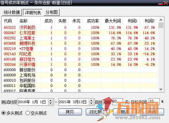Viewport: 169px width, 123px height.
Task: Select the 详细列表 tab
Action: pyautogui.click(x=33, y=13)
